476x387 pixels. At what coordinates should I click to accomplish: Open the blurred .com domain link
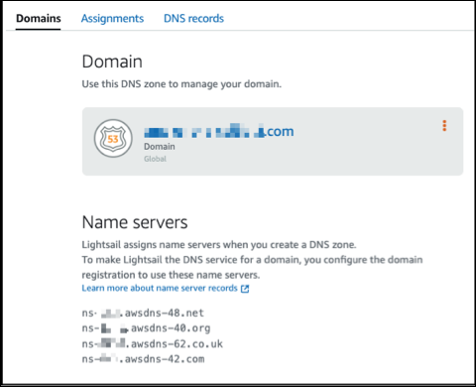(x=219, y=131)
